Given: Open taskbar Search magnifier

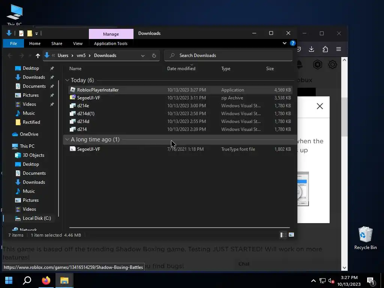Looking at the screenshot, I should click(x=27, y=280).
